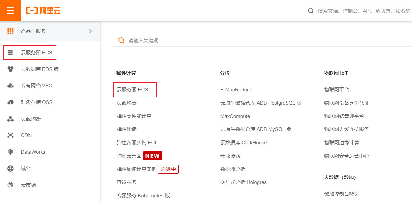Viewport: 412px width, 202px height.
Task: Click the OSS object storage icon
Action: tap(10, 102)
